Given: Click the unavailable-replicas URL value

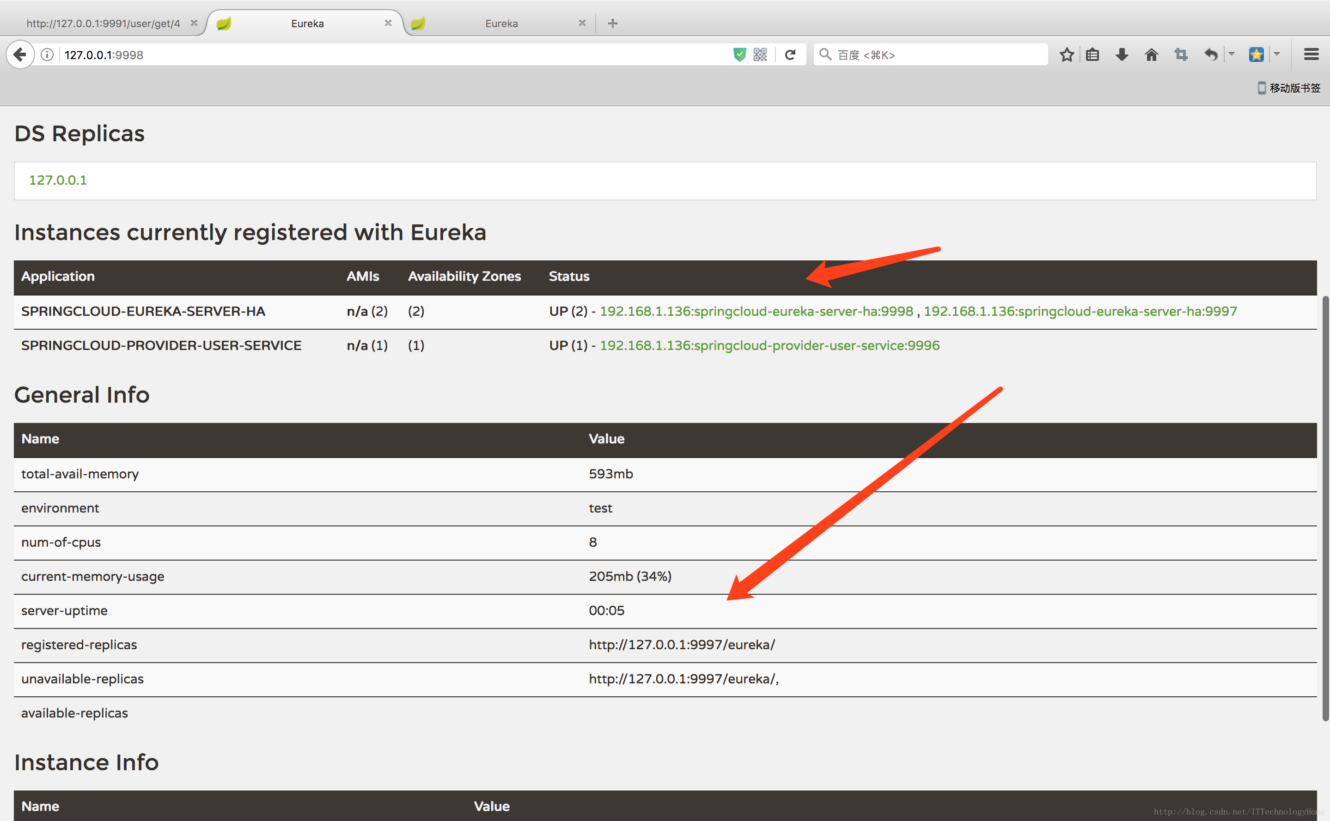Looking at the screenshot, I should click(683, 679).
